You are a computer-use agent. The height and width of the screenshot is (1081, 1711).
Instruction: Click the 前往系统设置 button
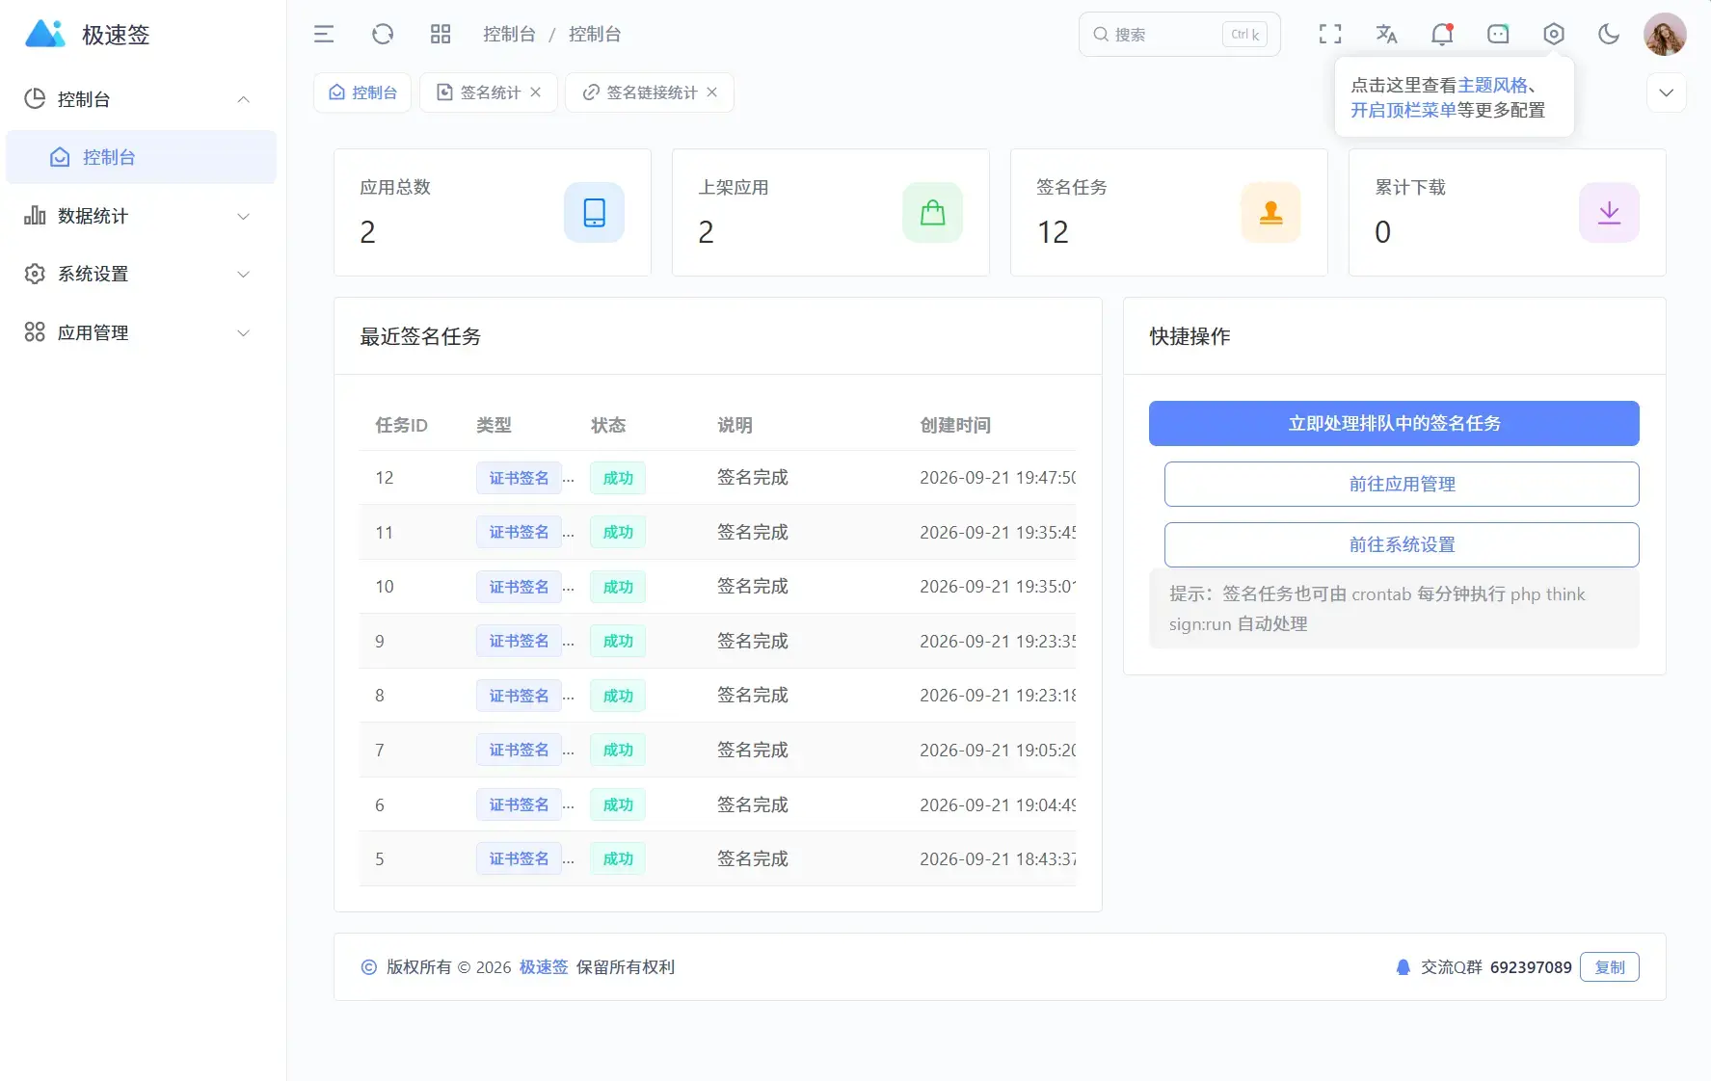point(1402,544)
